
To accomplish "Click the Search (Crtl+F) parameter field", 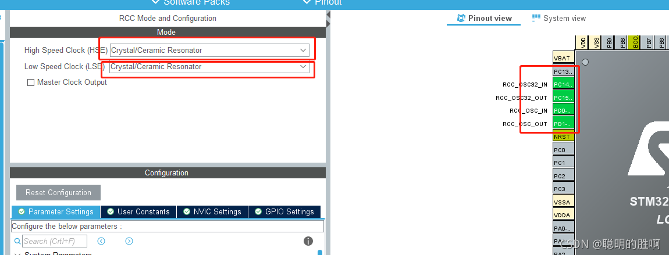I will [x=55, y=242].
